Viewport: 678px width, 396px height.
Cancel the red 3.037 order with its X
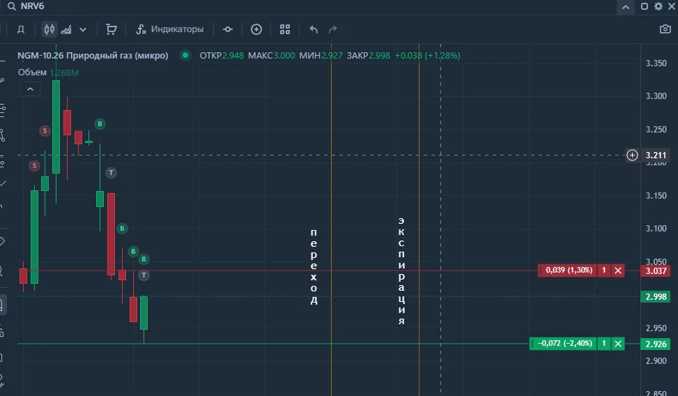(x=618, y=271)
